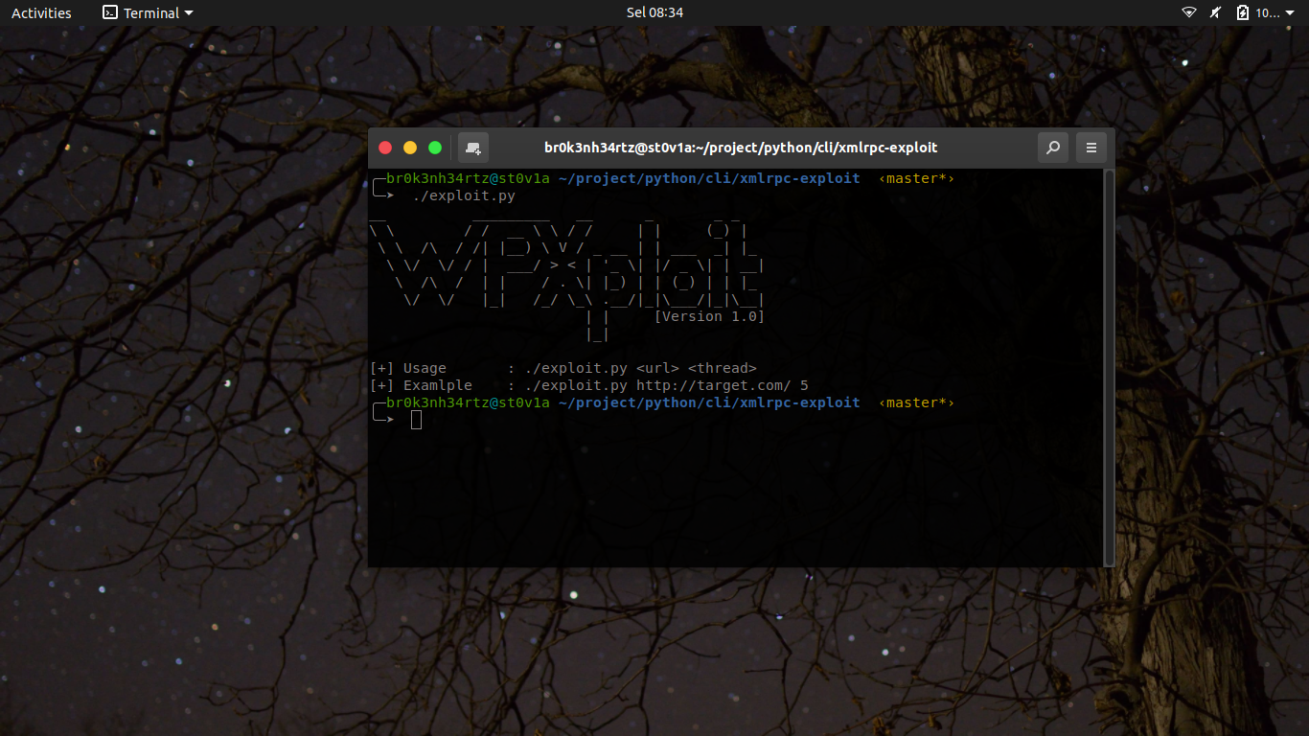The height and width of the screenshot is (736, 1309).
Task: Click 'http://target.com/' in the example line
Action: (714, 385)
